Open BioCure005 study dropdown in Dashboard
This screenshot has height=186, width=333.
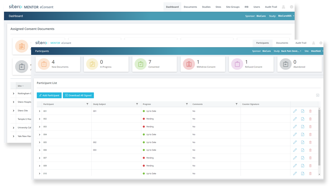click(x=286, y=16)
